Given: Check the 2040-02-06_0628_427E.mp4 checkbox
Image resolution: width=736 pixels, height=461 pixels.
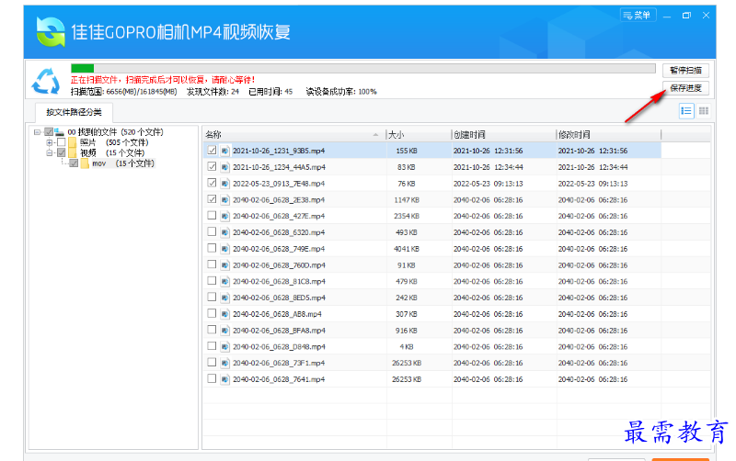Looking at the screenshot, I should pyautogui.click(x=212, y=216).
